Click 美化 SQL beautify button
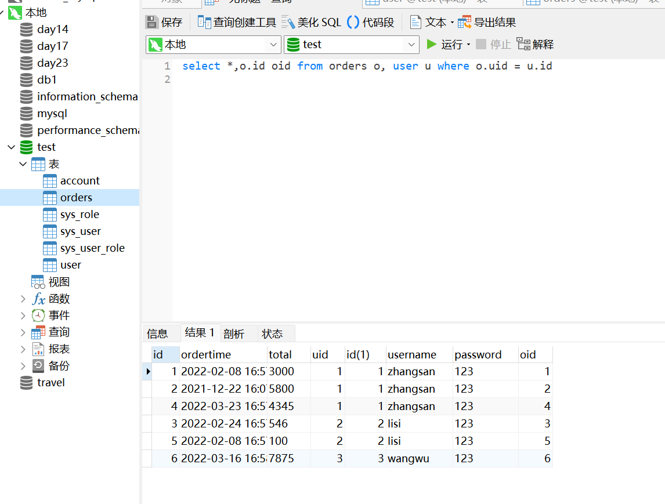 311,22
